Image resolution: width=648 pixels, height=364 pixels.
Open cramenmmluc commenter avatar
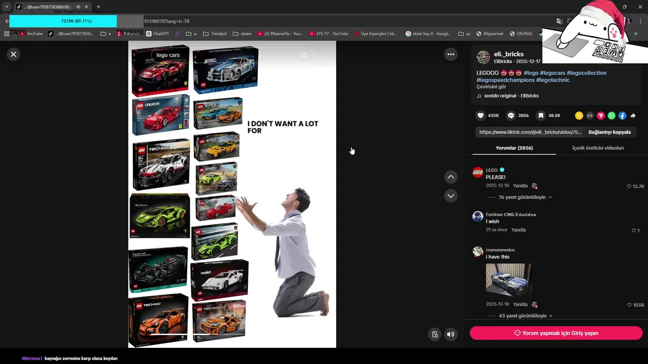(478, 252)
